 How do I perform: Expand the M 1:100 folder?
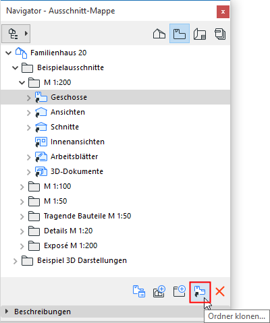pyautogui.click(x=22, y=187)
